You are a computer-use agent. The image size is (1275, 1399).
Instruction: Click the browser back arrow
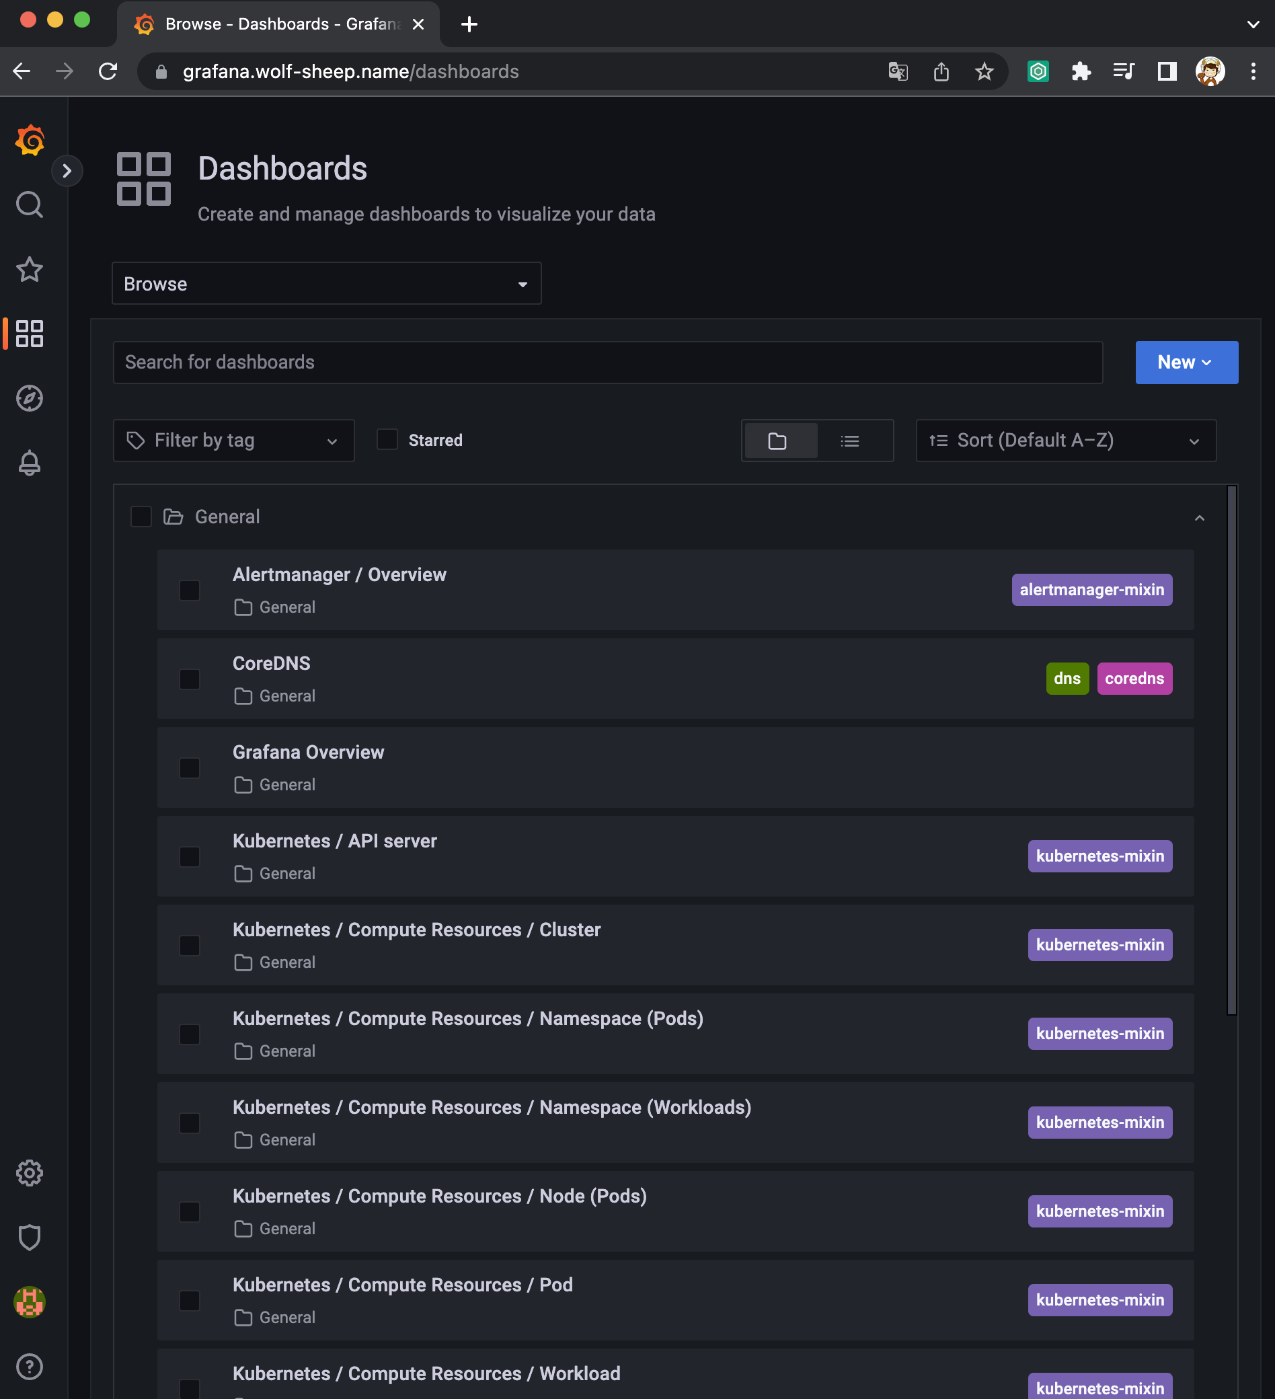22,71
